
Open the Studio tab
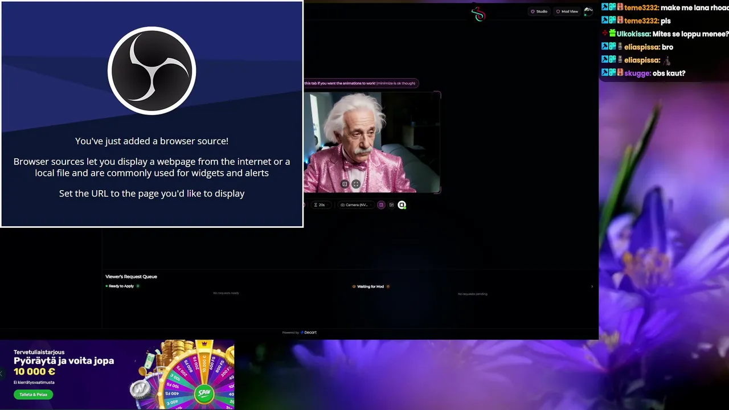[x=539, y=11]
